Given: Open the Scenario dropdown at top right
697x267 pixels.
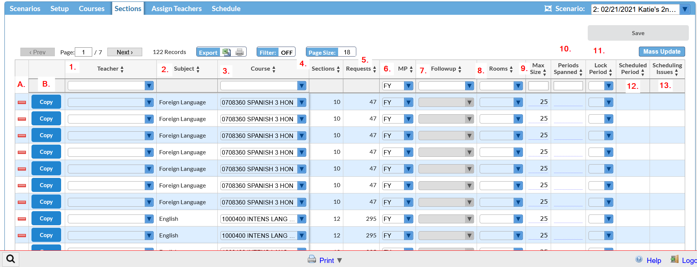Looking at the screenshot, I should tap(685, 9).
